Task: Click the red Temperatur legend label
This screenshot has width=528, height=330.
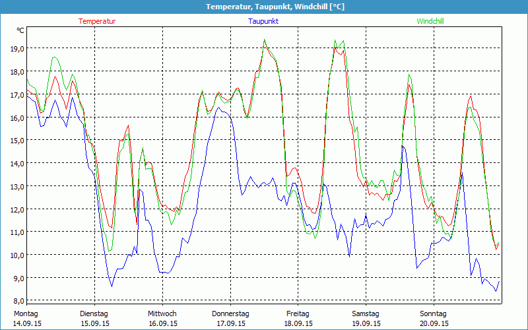Action: [97, 21]
